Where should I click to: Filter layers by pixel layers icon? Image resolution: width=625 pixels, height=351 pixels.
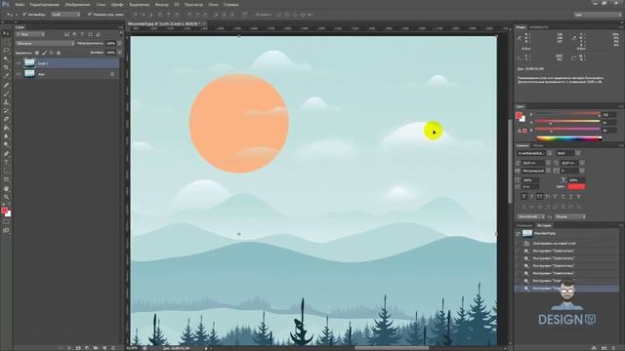point(66,35)
